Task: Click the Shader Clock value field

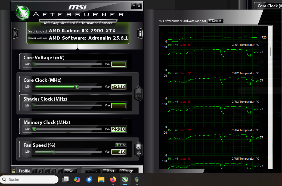Action: click(x=119, y=105)
